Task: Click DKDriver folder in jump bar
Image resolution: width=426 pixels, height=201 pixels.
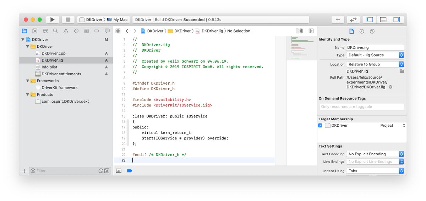Action: coord(179,31)
